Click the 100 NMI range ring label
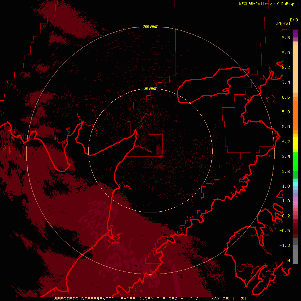 tap(150, 26)
